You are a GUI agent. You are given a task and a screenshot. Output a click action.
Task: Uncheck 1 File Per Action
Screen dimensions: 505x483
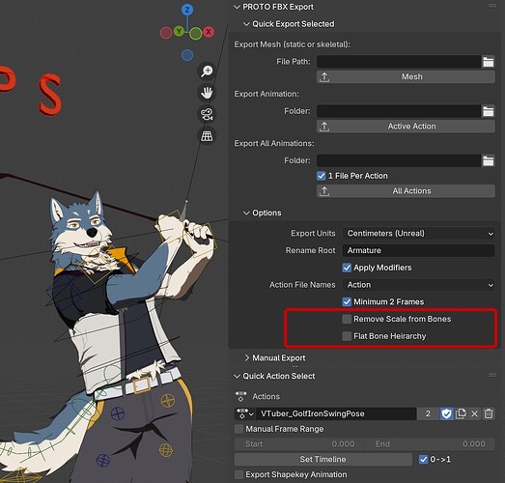tap(322, 176)
